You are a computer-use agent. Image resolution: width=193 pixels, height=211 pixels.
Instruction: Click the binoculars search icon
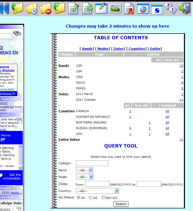tap(17, 33)
